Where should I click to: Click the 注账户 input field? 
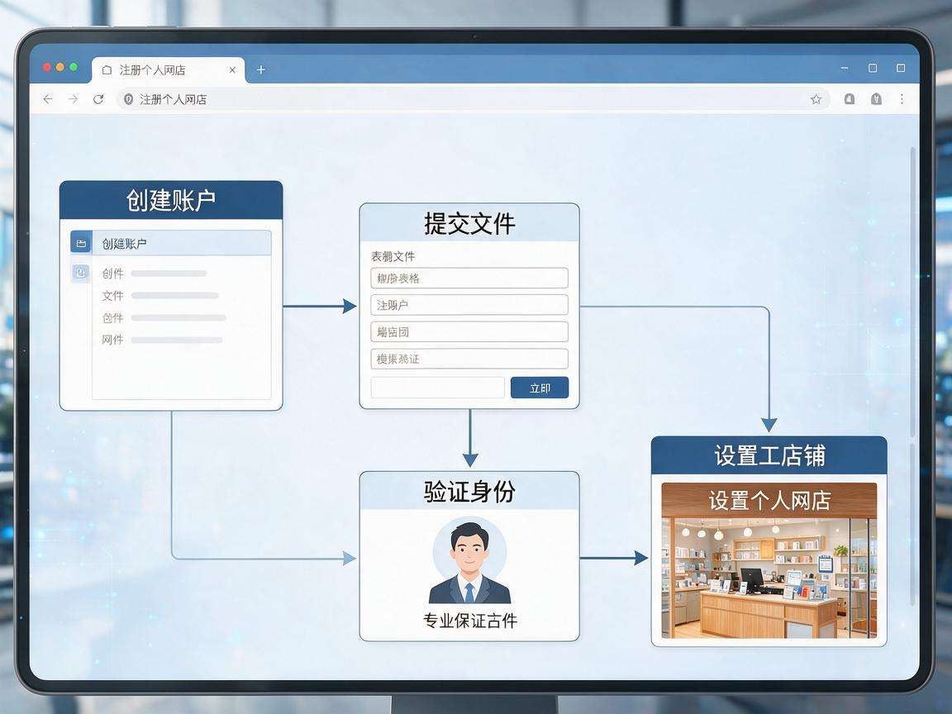[x=469, y=305]
